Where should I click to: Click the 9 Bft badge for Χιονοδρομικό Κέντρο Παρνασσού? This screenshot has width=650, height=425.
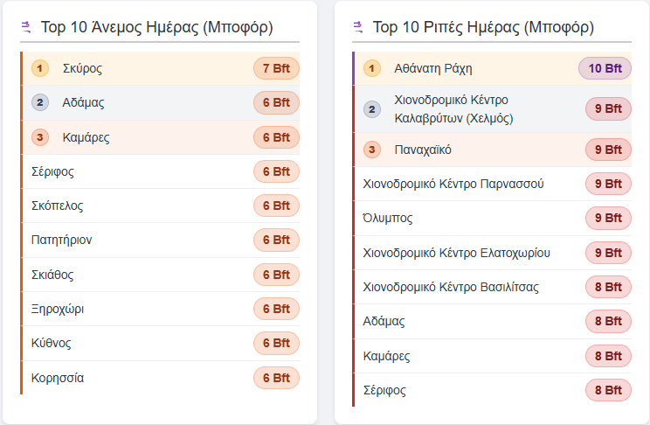point(608,184)
